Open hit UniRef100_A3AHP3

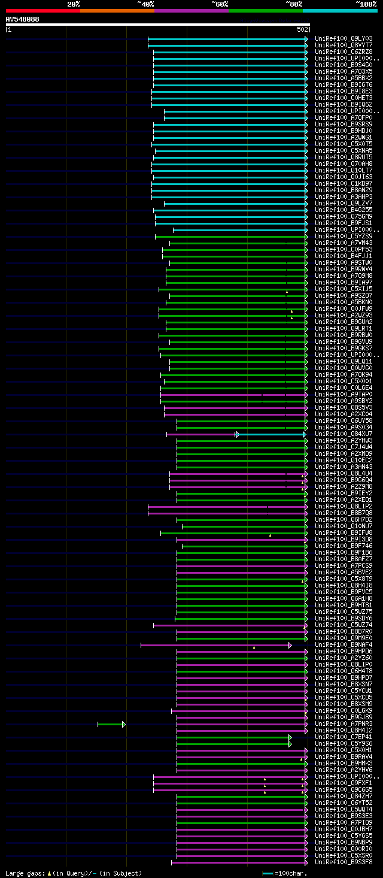tap(344, 196)
